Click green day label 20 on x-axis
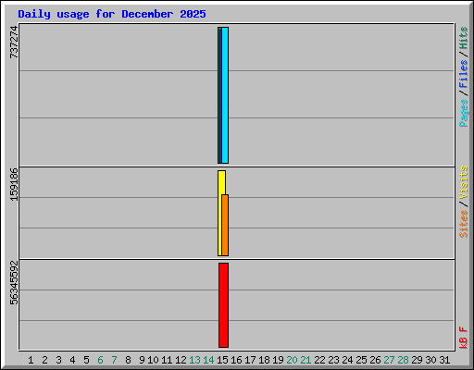474x370 pixels. coord(292,360)
